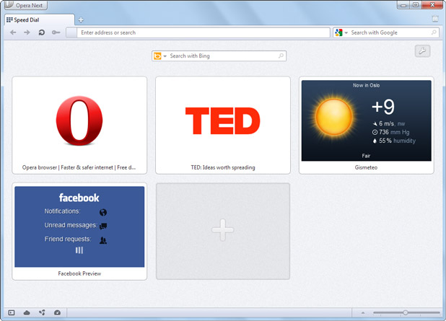Click the 6 m/s wind value
This screenshot has height=321, width=446.
pos(387,123)
